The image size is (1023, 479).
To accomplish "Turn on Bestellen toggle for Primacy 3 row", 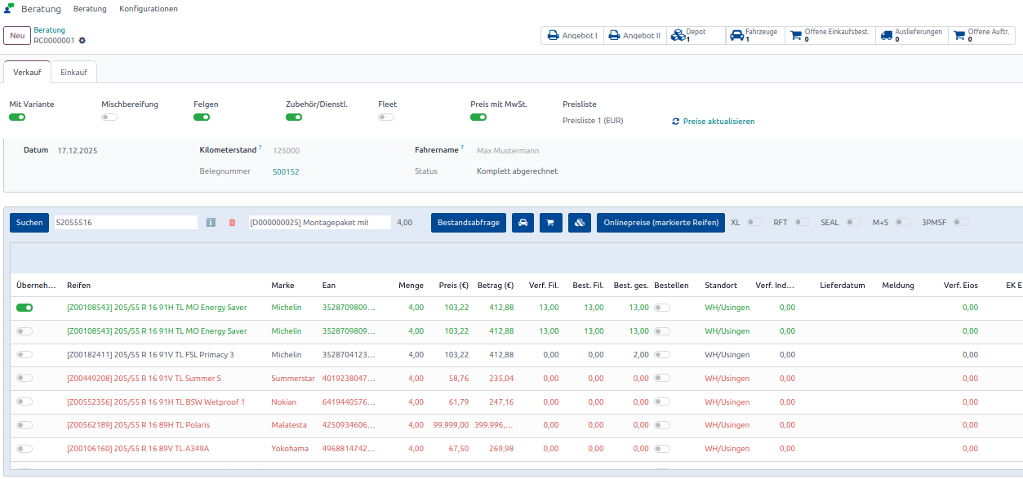I will (x=662, y=355).
